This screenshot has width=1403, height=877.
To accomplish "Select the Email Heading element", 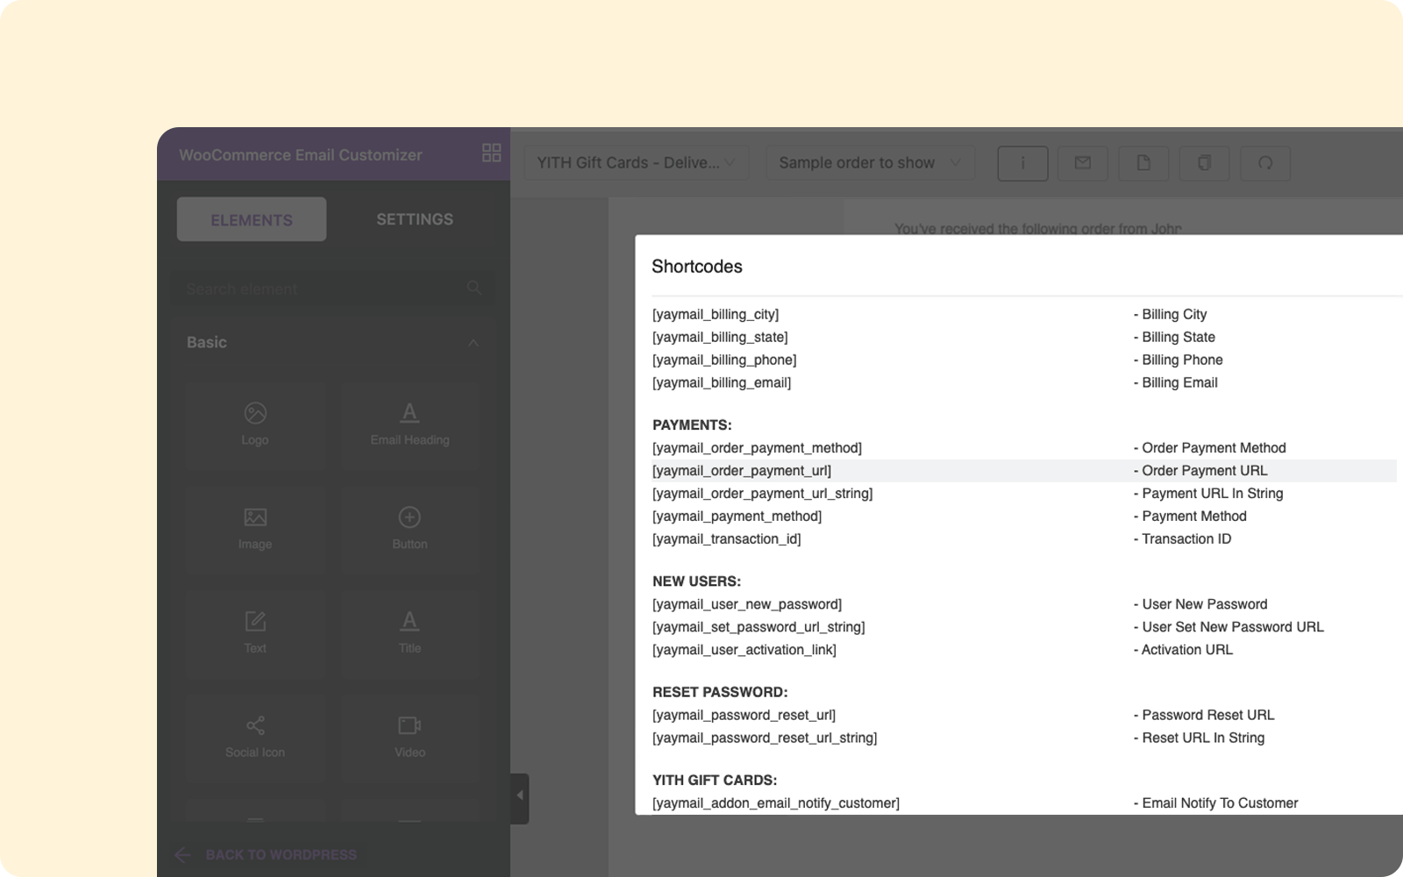I will point(410,425).
